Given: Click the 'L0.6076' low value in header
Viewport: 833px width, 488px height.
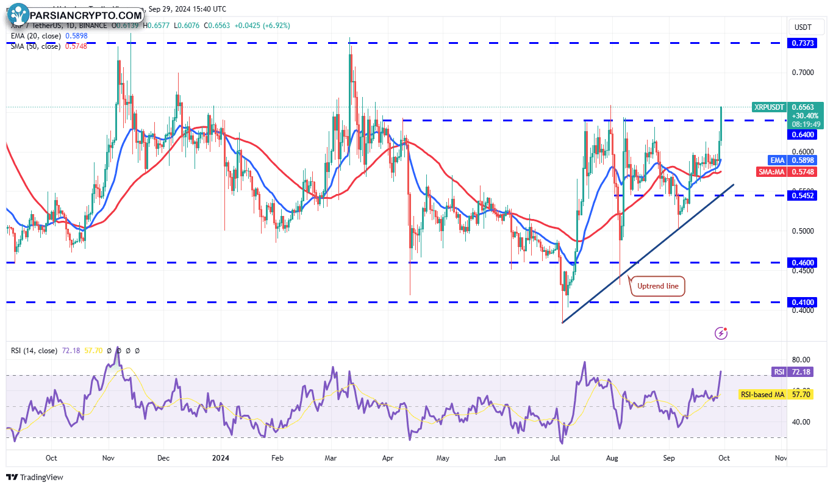Looking at the screenshot, I should pyautogui.click(x=187, y=26).
